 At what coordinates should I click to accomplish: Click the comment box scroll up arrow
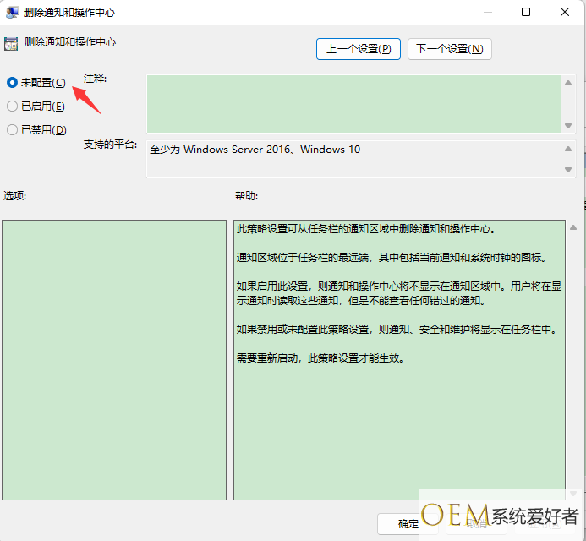(x=568, y=81)
